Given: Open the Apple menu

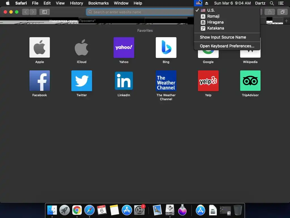Looking at the screenshot, I should pyautogui.click(x=8, y=3).
